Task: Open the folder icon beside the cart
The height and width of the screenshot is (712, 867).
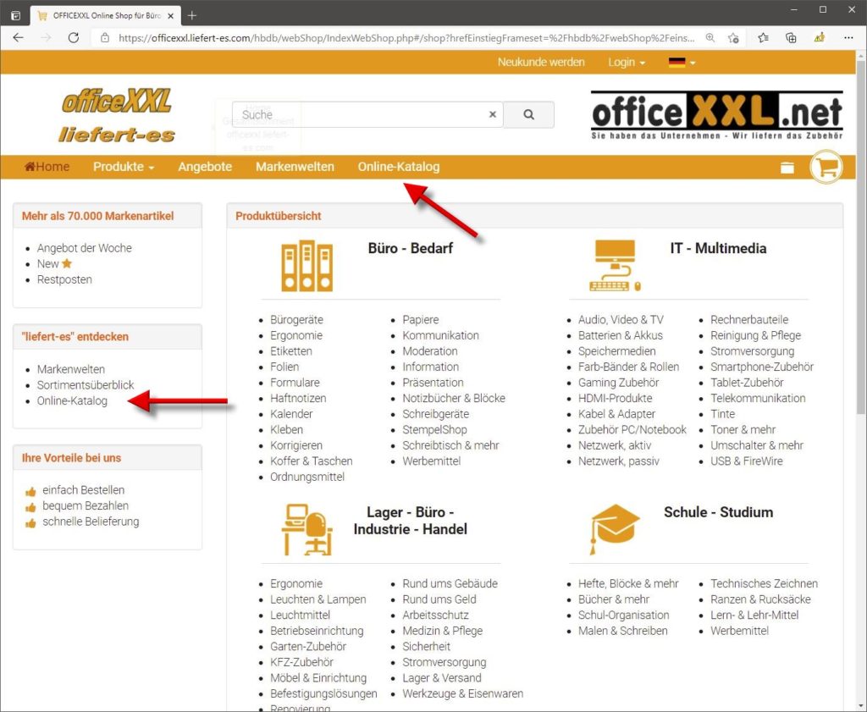Action: [787, 168]
